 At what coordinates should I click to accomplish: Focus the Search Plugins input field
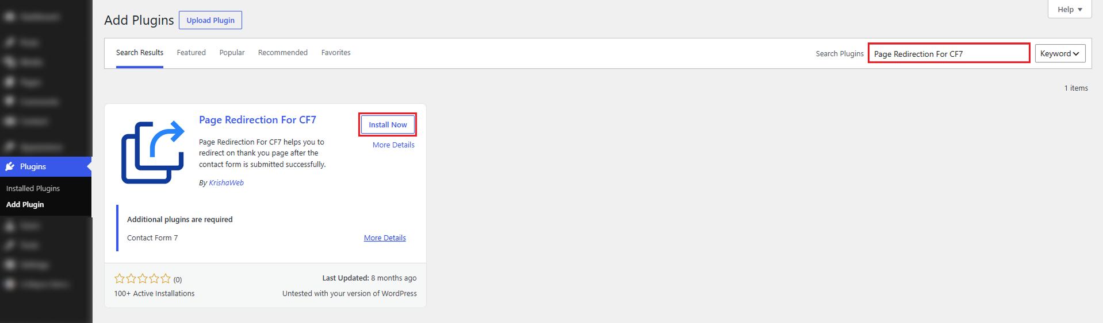[x=949, y=53]
